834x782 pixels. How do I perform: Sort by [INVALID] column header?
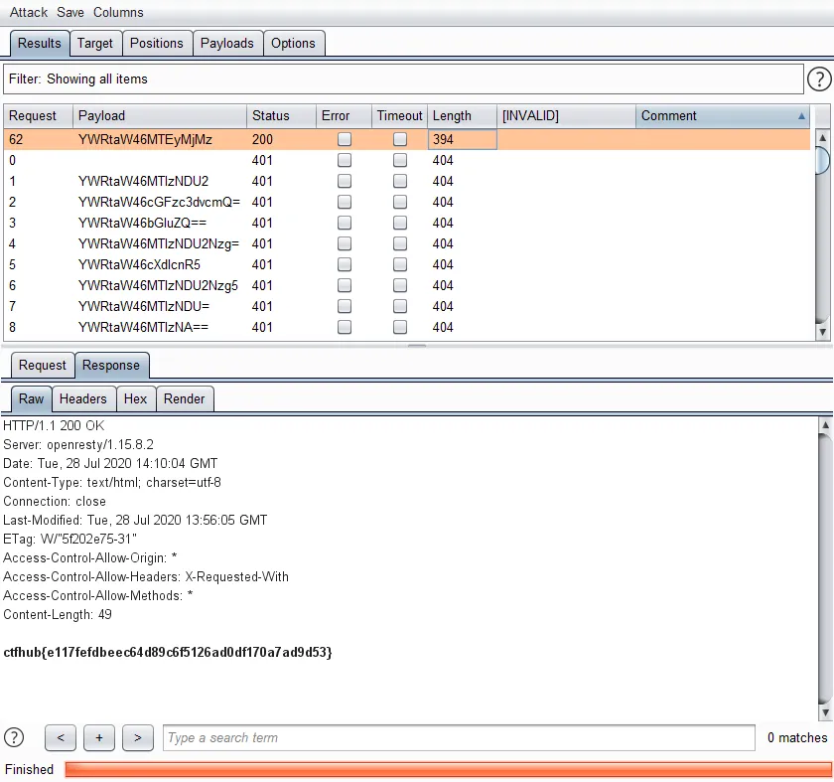(x=567, y=116)
